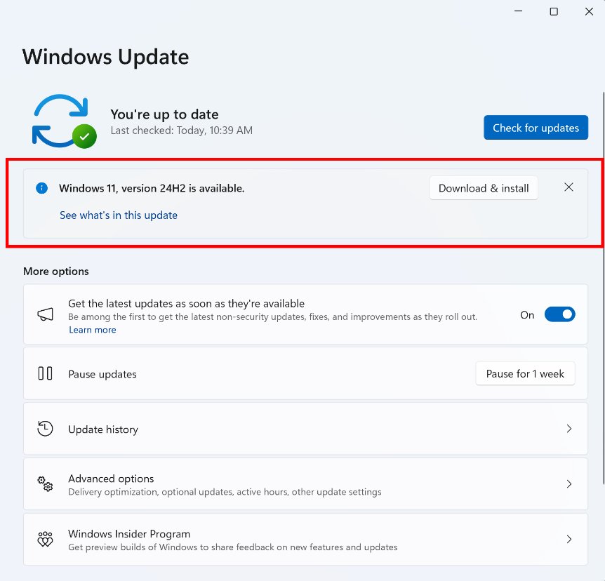Start Download & install for version 24H2
Viewport: 605px width, 581px height.
pyautogui.click(x=484, y=188)
